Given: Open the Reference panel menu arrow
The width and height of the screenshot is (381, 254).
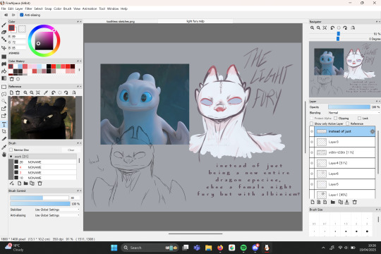Looking at the screenshot, I should [78, 87].
